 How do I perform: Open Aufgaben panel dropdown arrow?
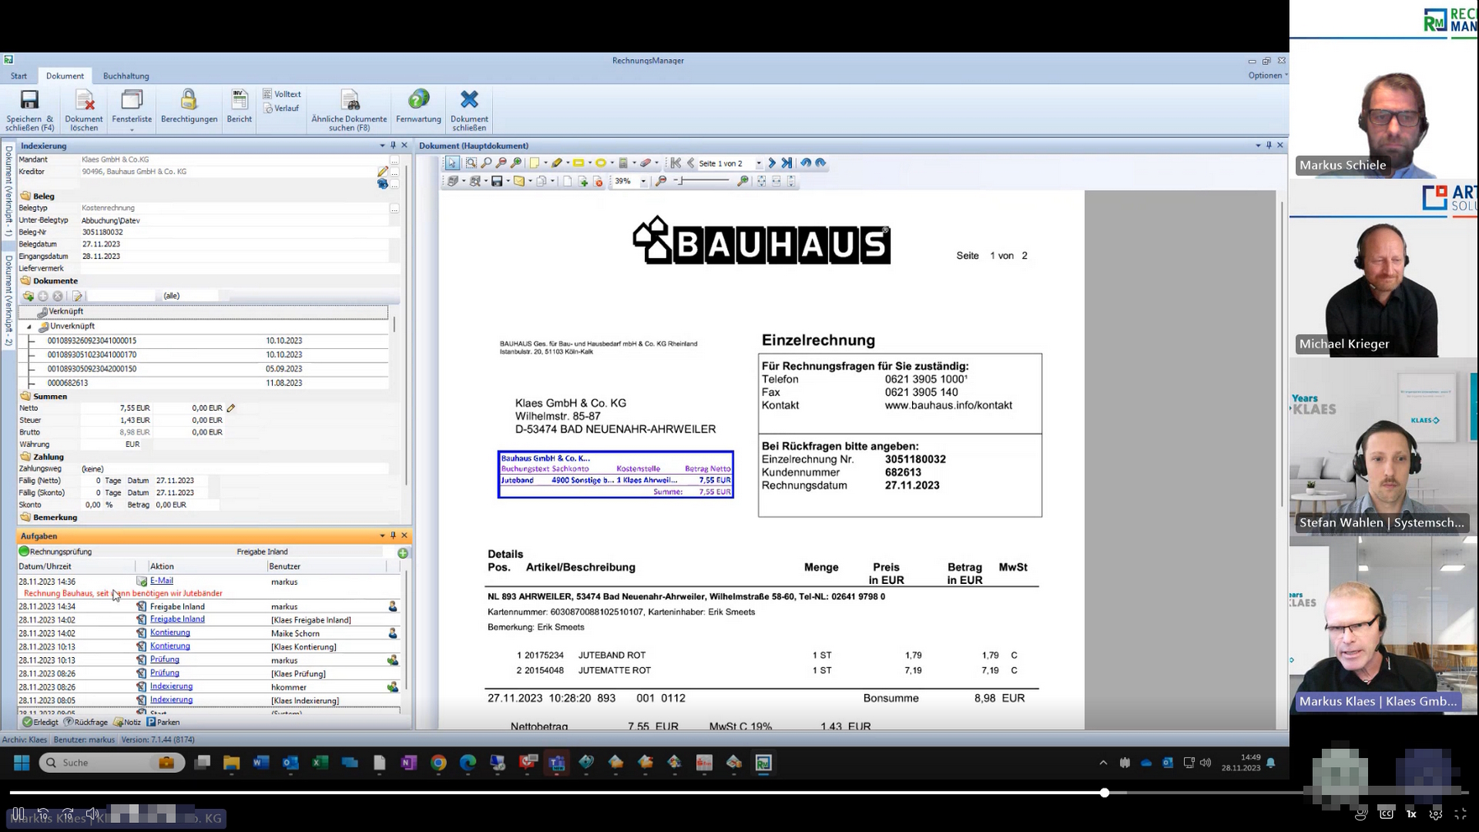click(x=382, y=536)
